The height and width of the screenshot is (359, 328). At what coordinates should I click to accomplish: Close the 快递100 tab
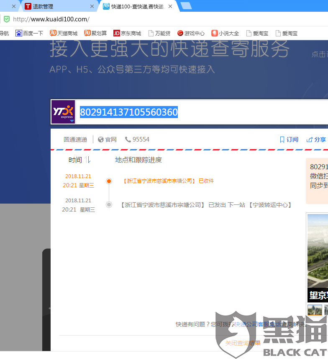tap(170, 6)
